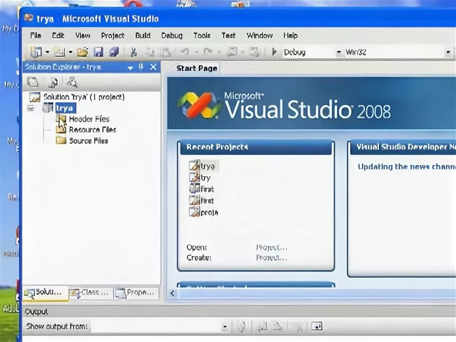Viewport: 456px width, 342px height.
Task: Open Solution Explorer window position dropdown arrow
Action: (130, 68)
